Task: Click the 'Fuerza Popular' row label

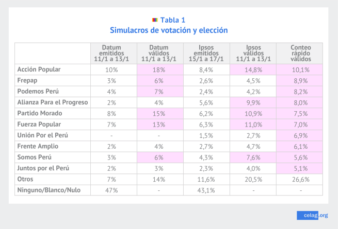Action: (x=39, y=125)
